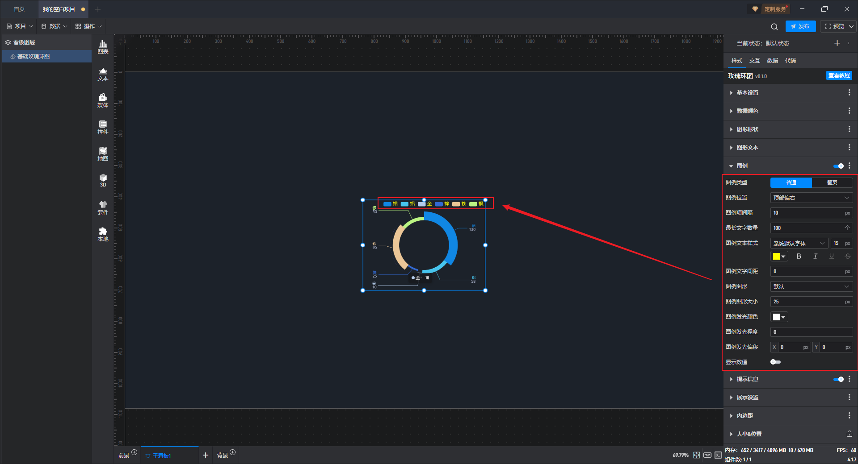Open the legend font family dropdown

tap(799, 243)
